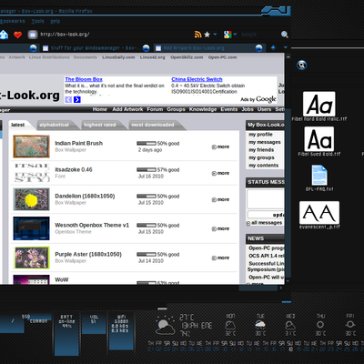Open the Linux42.org link

(152, 57)
